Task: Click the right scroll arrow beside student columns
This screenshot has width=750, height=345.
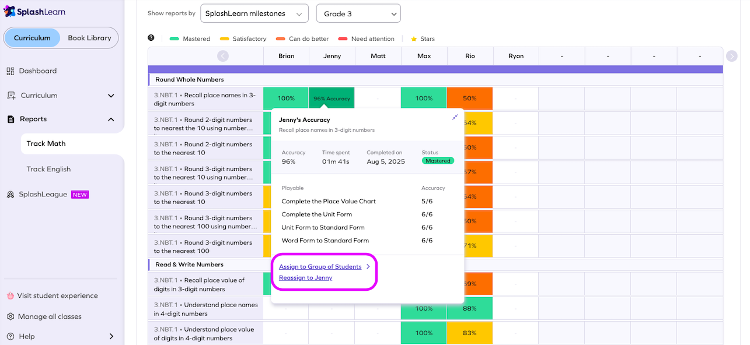Action: (732, 56)
